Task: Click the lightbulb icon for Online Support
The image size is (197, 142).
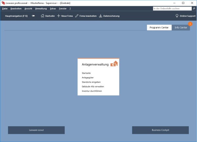Action: [x=177, y=16]
